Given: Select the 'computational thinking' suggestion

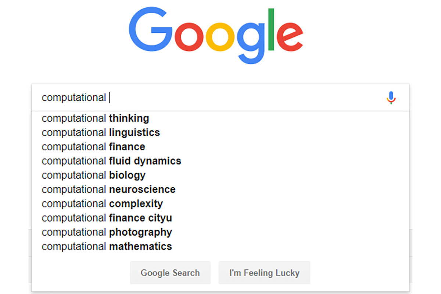Looking at the screenshot, I should [220, 118].
